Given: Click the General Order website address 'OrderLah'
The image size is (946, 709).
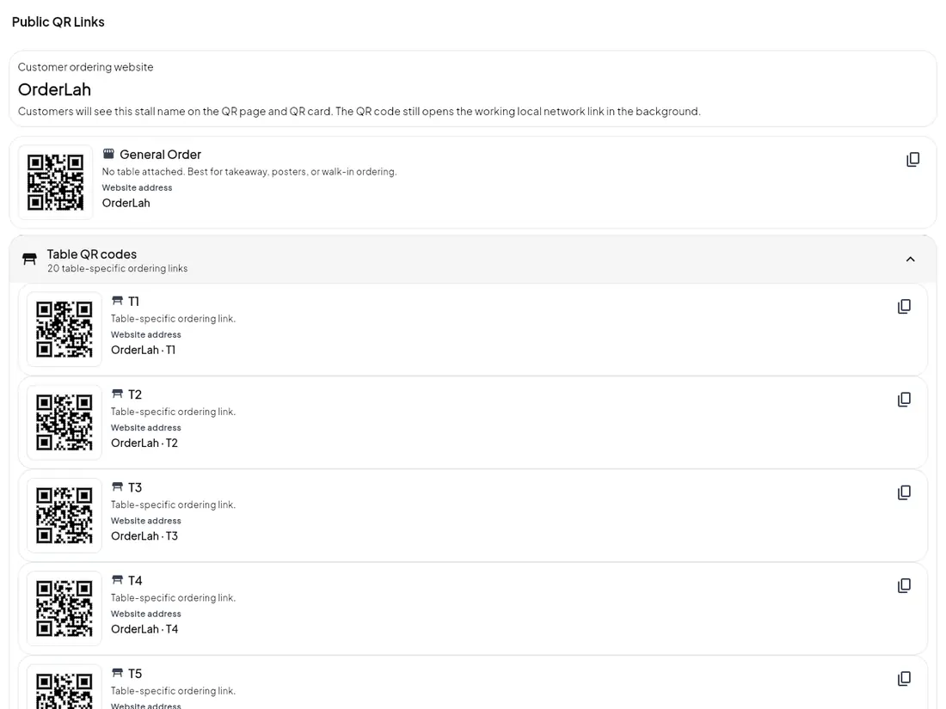Looking at the screenshot, I should tap(126, 203).
